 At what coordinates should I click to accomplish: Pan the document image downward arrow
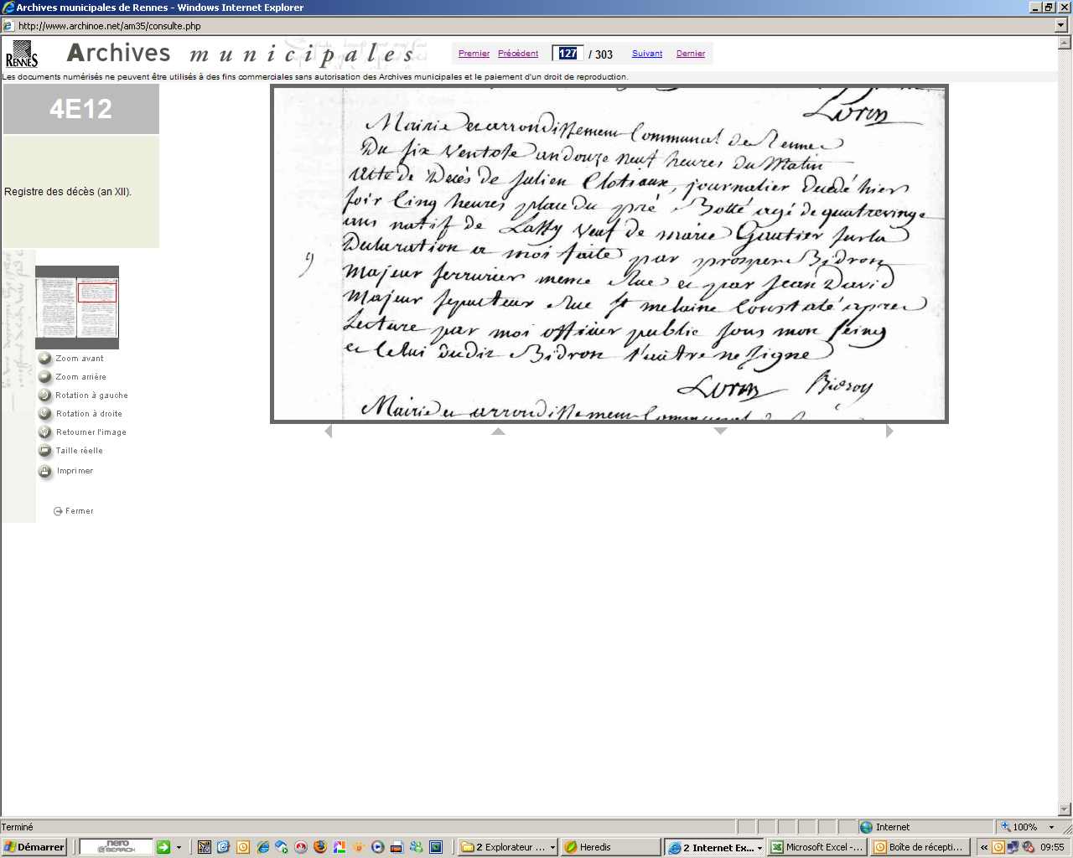click(x=720, y=431)
